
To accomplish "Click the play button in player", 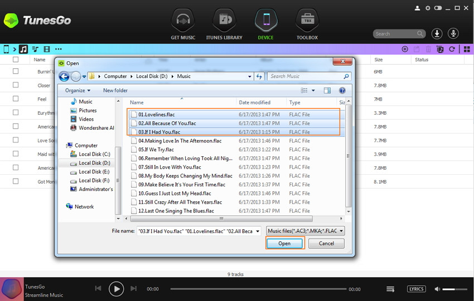I will pyautogui.click(x=116, y=289).
